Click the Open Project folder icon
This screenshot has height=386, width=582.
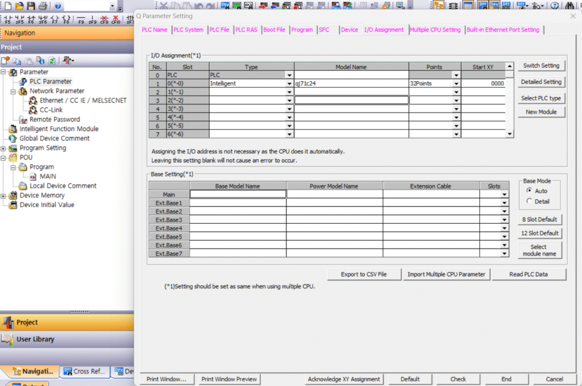click(x=19, y=6)
